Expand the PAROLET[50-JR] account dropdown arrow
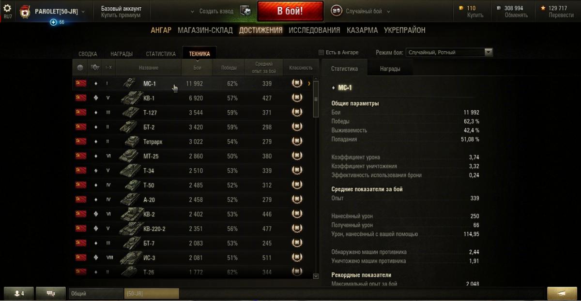 click(83, 11)
